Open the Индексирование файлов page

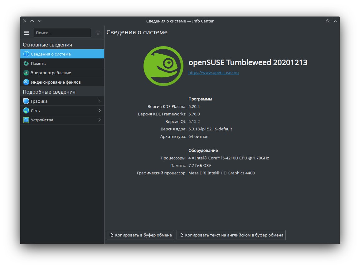tap(62, 82)
